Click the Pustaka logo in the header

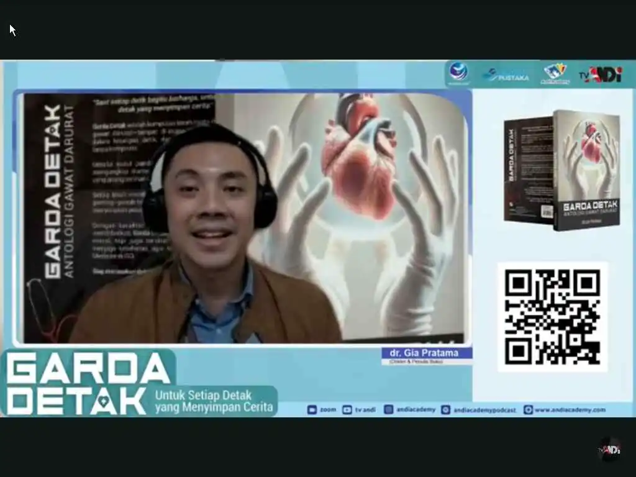506,75
